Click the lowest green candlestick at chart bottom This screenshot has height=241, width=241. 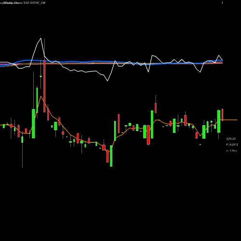[x=111, y=156]
